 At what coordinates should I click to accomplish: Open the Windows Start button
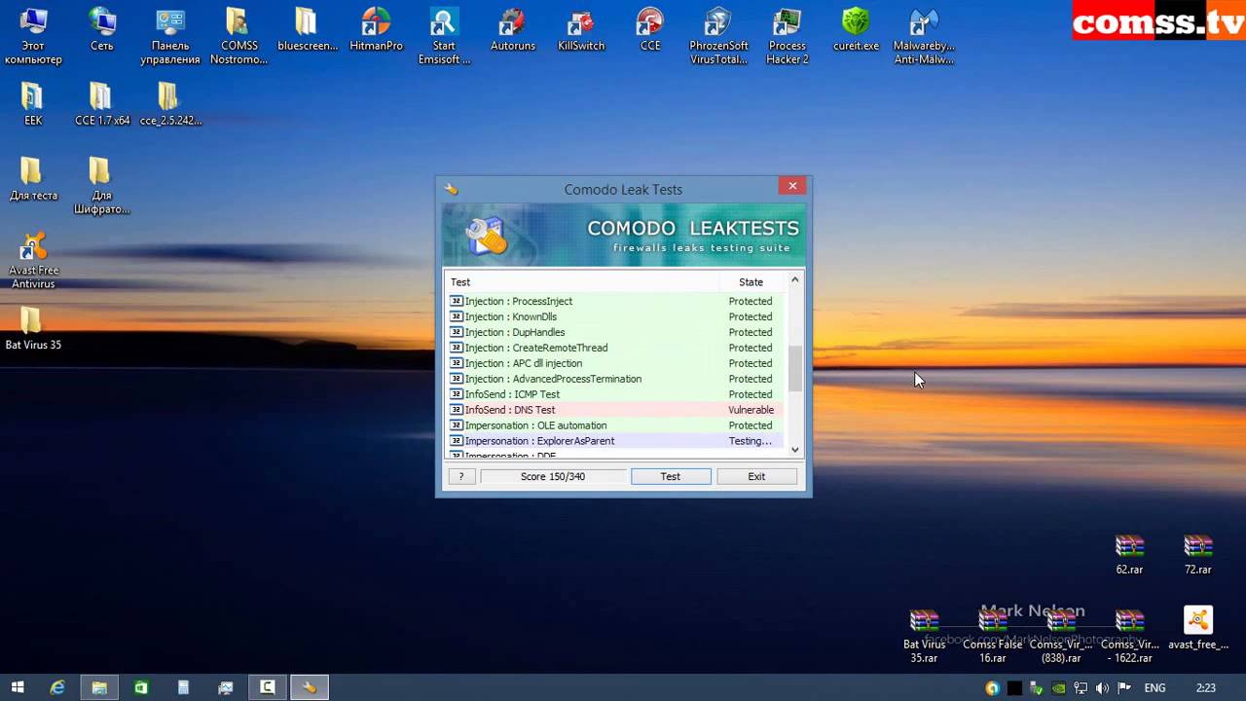[x=18, y=687]
